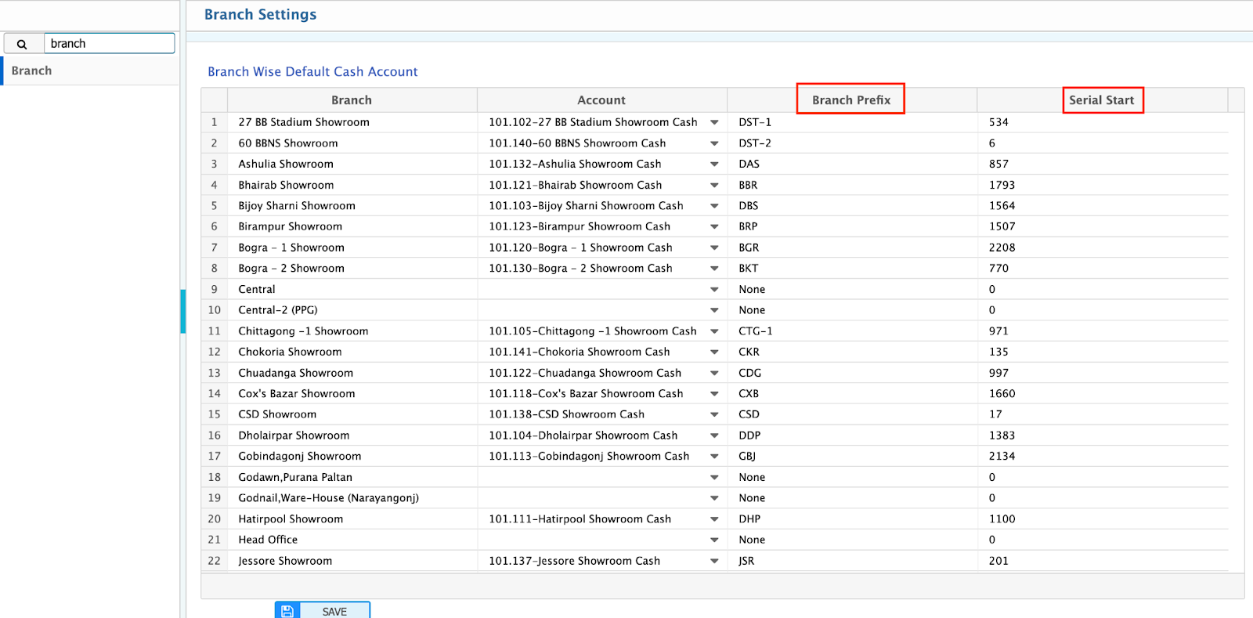Click the Serial Start column header
Viewport: 1253px width, 618px height.
(1101, 100)
